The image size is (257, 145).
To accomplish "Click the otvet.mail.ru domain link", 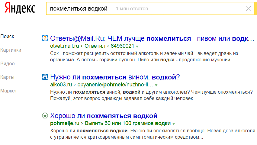I will point(64,46).
